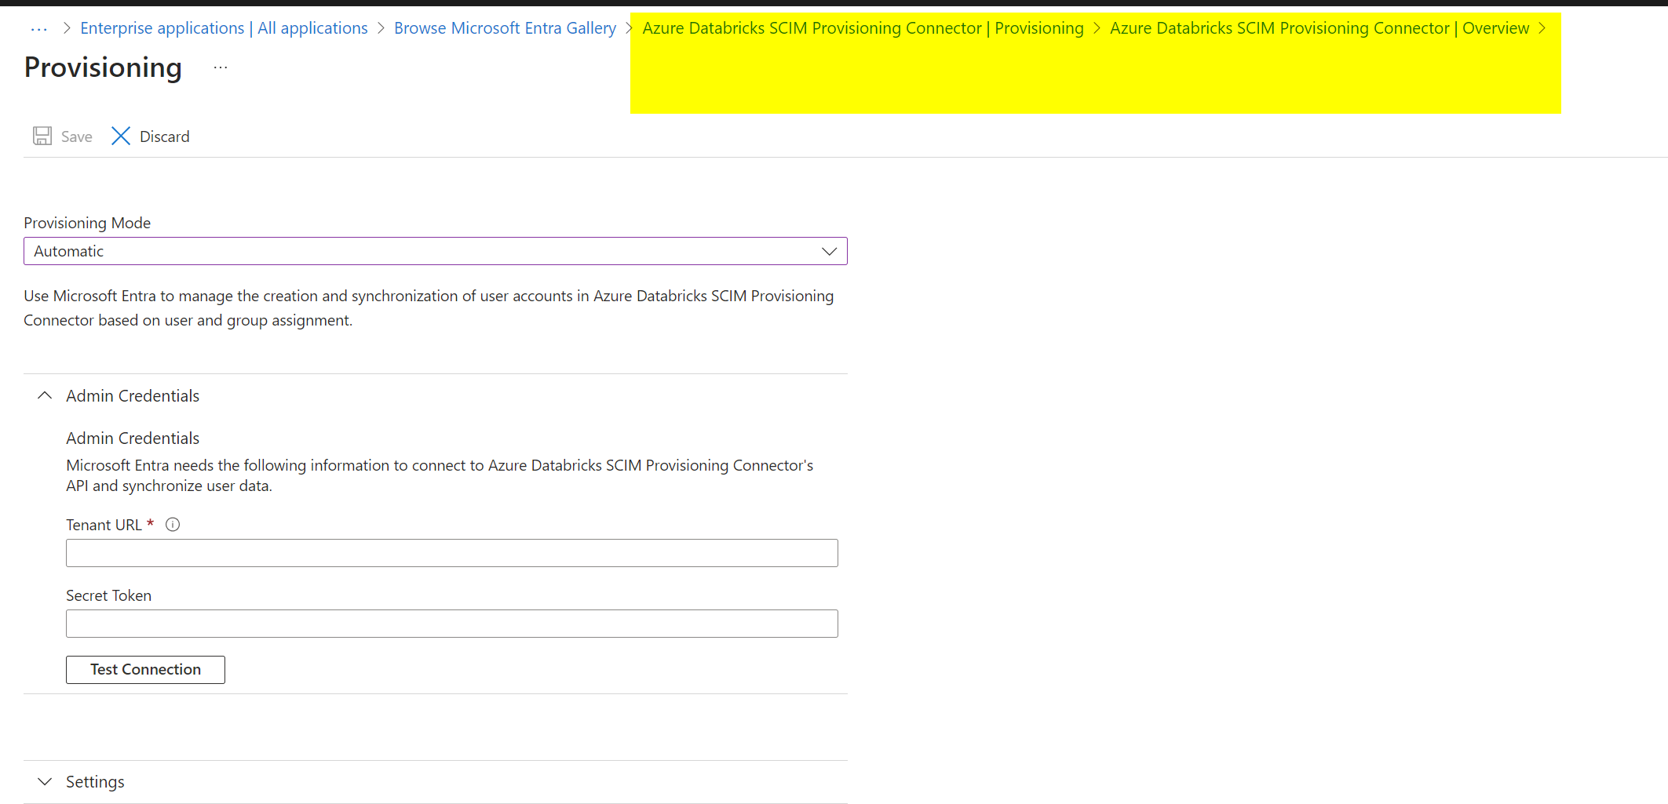This screenshot has width=1668, height=804.
Task: Open the ellipsis menu beside the Provisioning title
Action: [221, 67]
